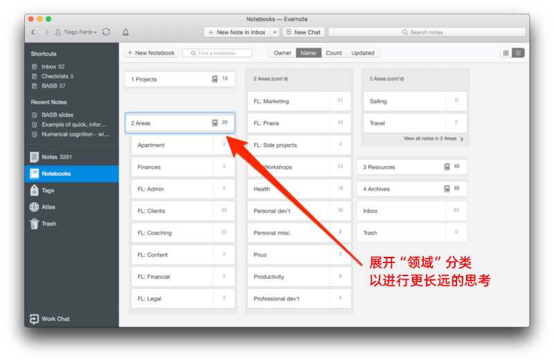Open Tiago Forte account dropdown

point(76,32)
